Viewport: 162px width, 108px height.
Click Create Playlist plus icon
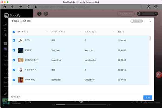[5, 43]
